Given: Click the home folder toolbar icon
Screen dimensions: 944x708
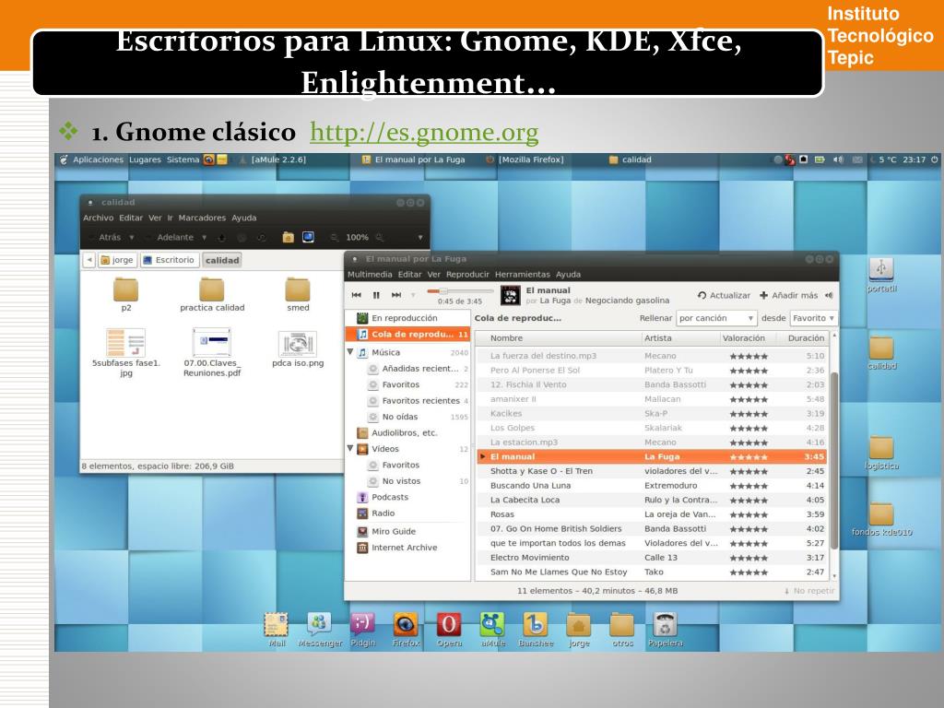Looking at the screenshot, I should (288, 237).
